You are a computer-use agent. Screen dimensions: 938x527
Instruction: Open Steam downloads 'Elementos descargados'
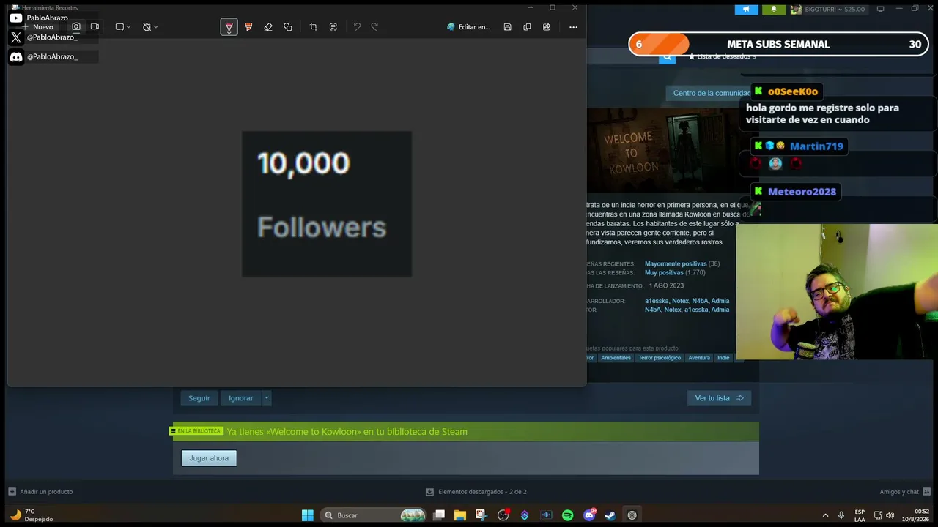[x=476, y=492]
